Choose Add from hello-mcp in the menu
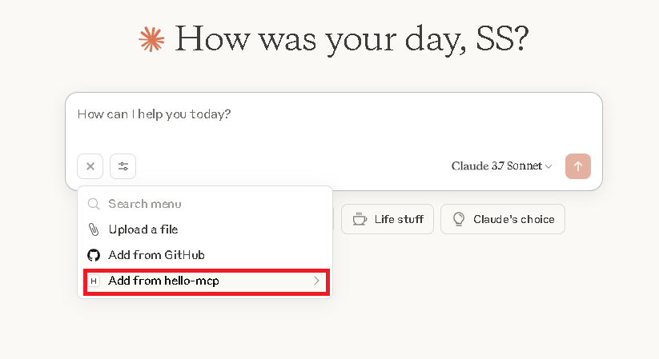Viewport: 659px width, 359px height. pyautogui.click(x=207, y=281)
